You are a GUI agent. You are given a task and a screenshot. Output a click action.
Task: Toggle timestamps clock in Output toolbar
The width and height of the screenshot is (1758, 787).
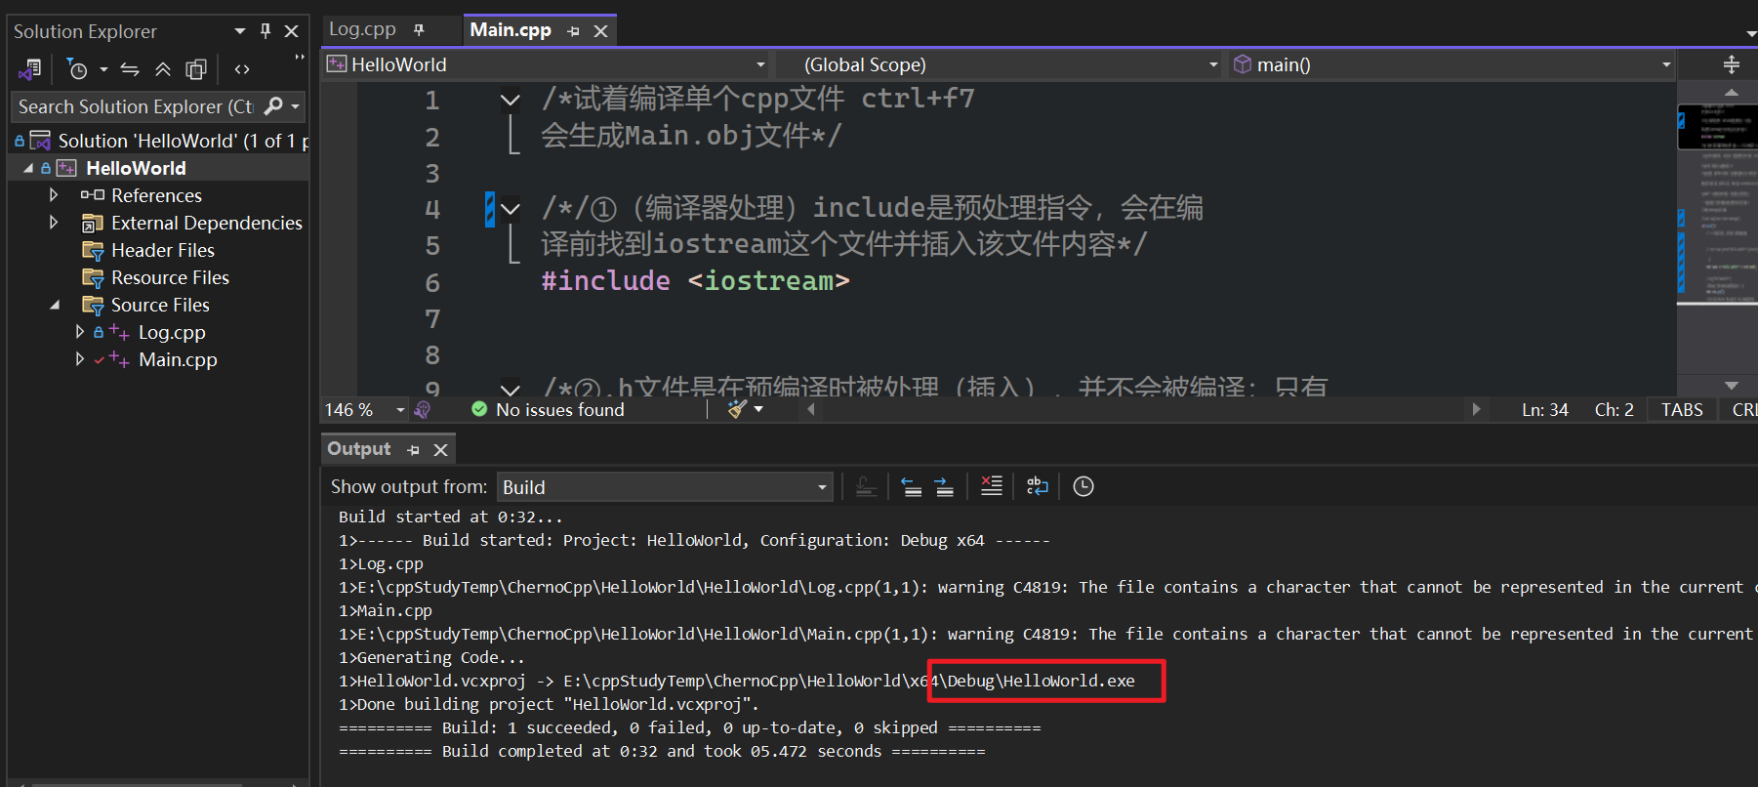click(x=1083, y=486)
